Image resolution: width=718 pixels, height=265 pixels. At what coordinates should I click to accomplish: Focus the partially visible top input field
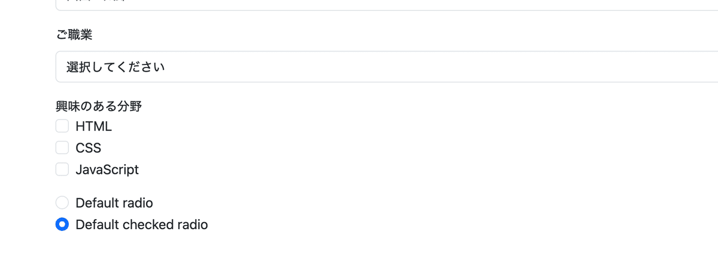coord(383,5)
